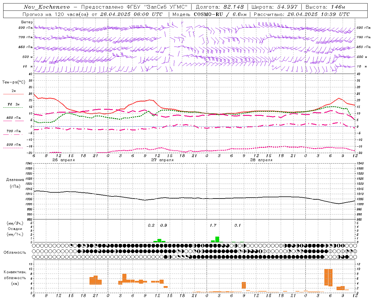The width and height of the screenshot is (372, 298).
Task: Click the 28 апреля date label
Action: (x=261, y=160)
